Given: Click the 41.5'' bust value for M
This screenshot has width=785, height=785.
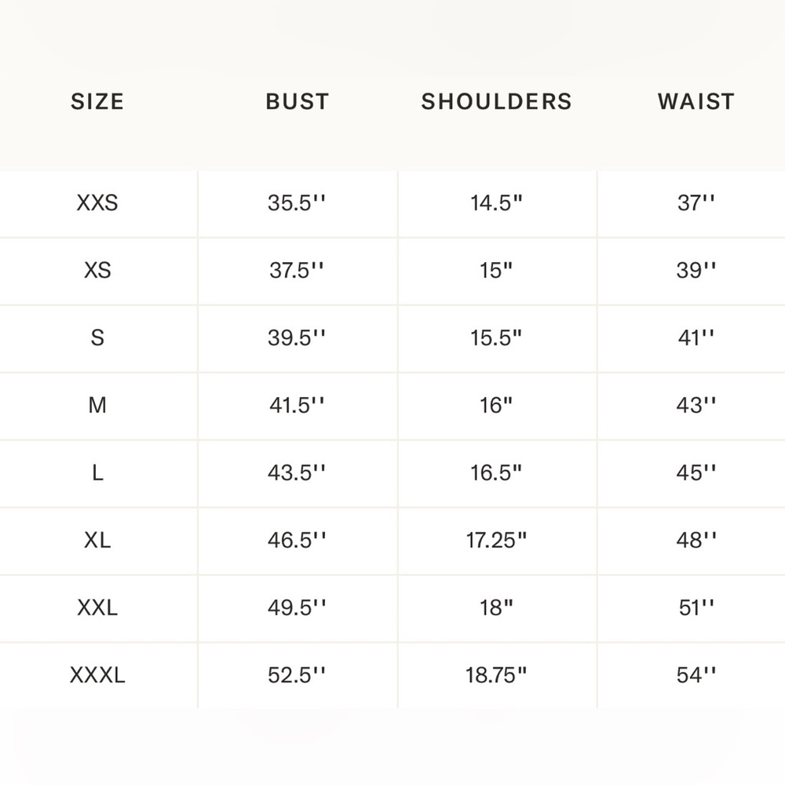Looking at the screenshot, I should click(x=297, y=405).
